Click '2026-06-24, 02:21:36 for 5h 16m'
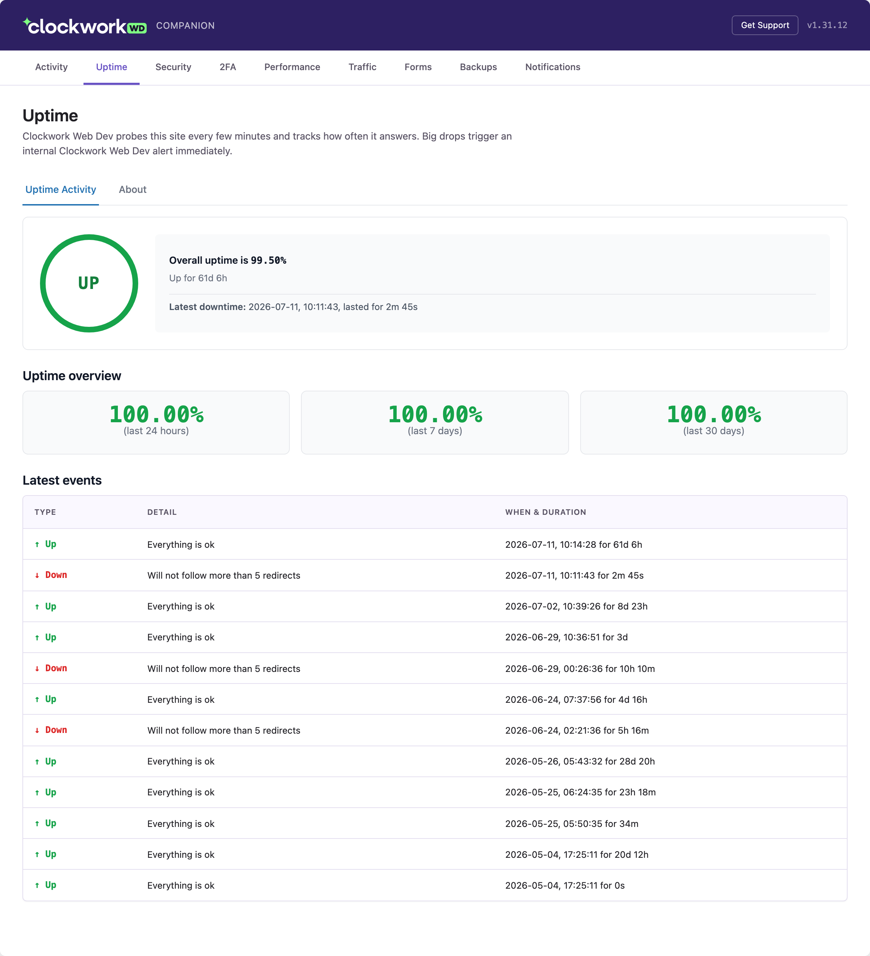This screenshot has width=870, height=956. click(577, 730)
